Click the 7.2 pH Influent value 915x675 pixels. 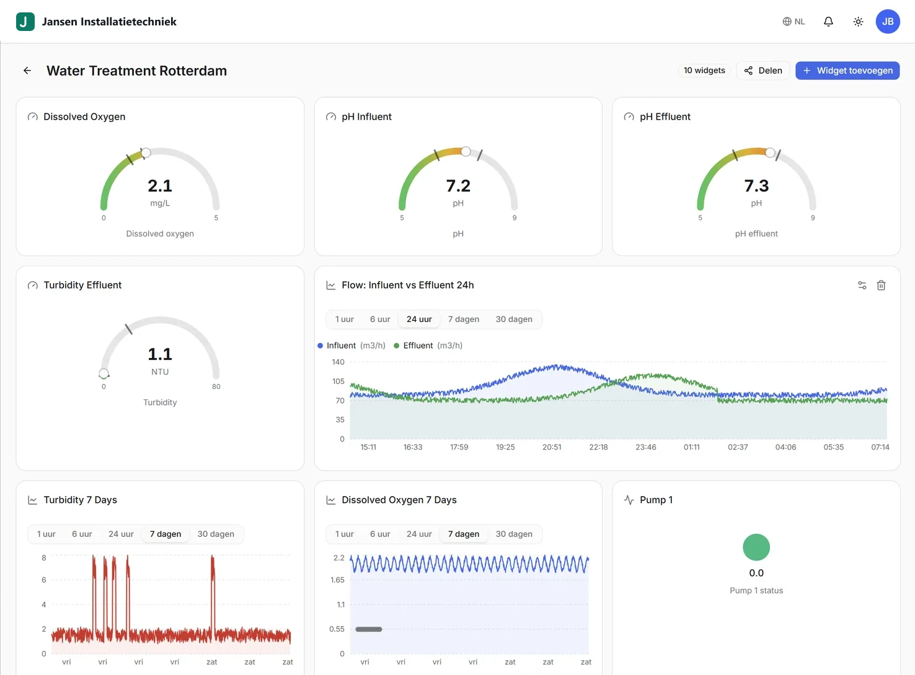pyautogui.click(x=458, y=186)
